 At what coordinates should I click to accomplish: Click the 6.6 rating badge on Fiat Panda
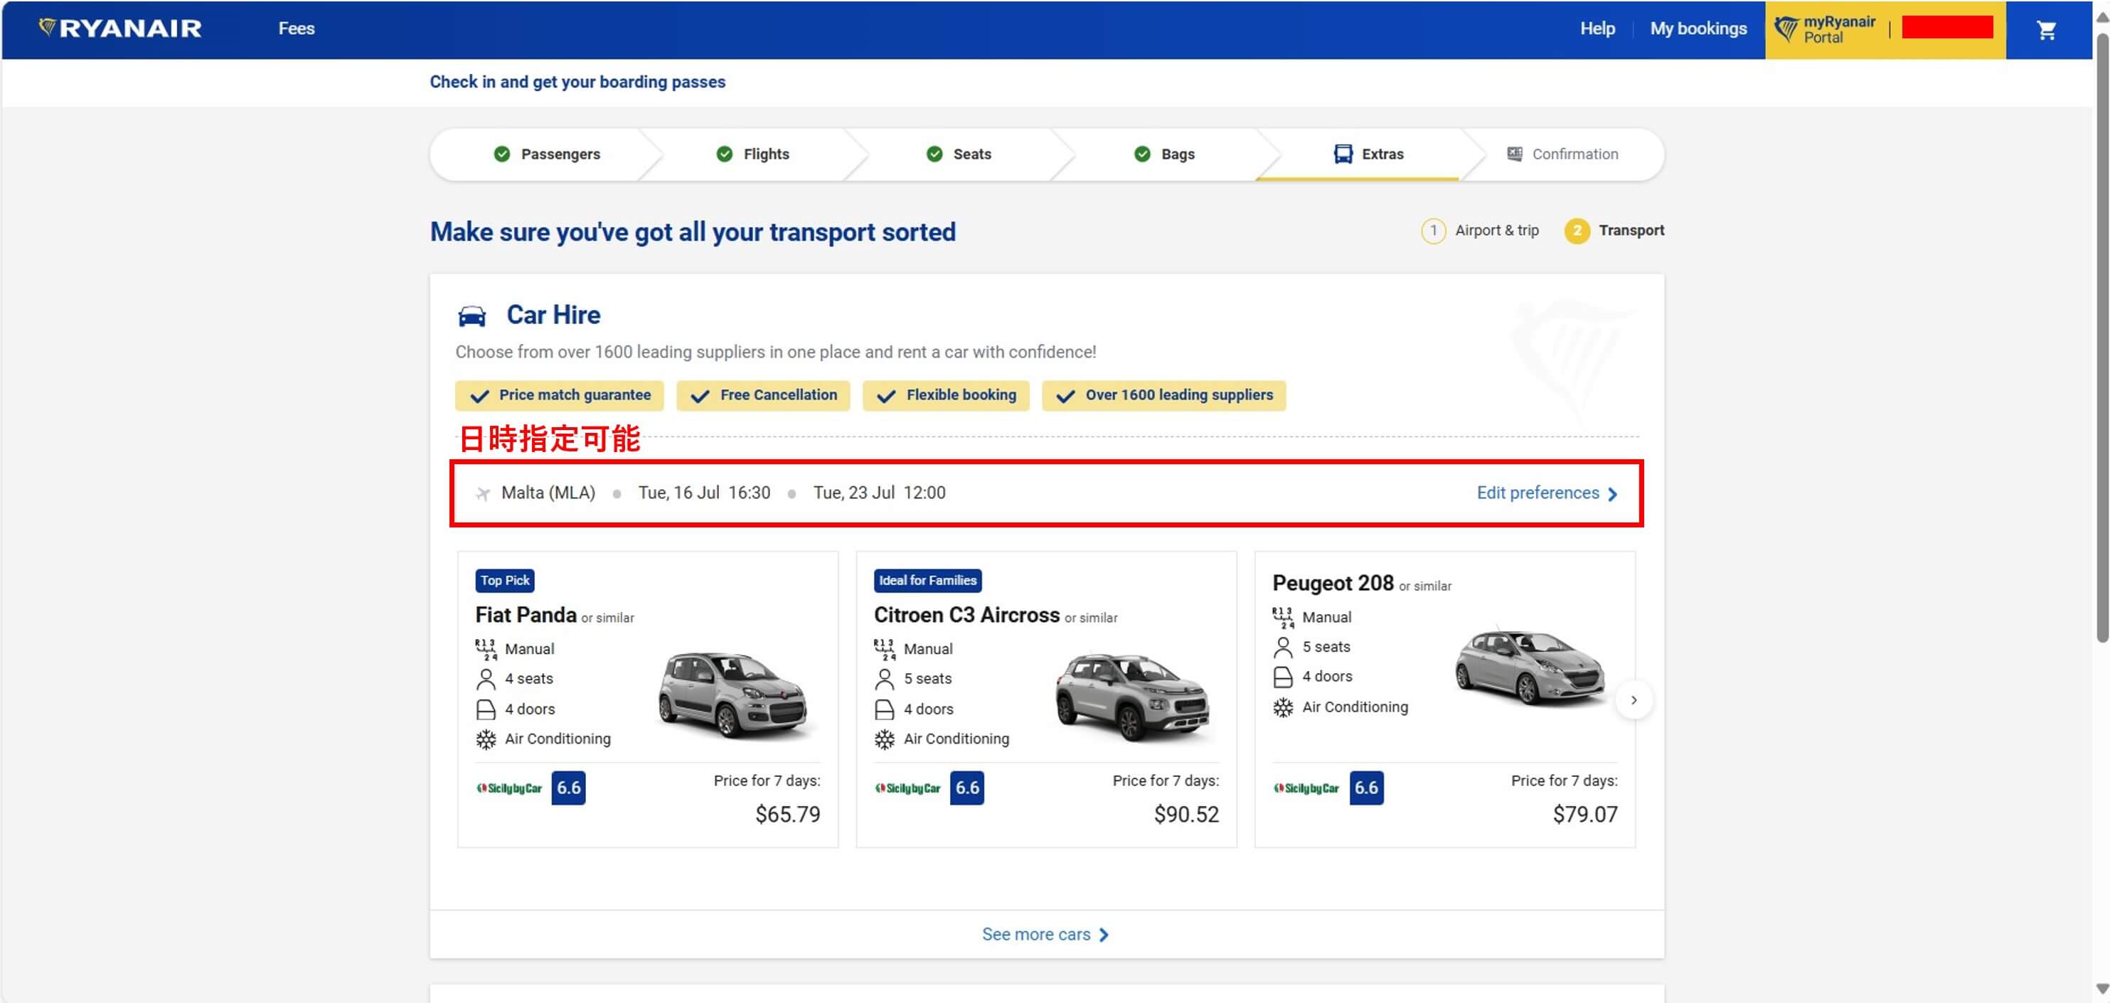click(568, 788)
